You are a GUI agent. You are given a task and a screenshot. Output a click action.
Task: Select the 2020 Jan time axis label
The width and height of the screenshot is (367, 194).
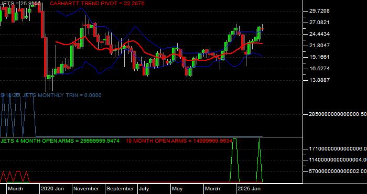tap(52, 189)
